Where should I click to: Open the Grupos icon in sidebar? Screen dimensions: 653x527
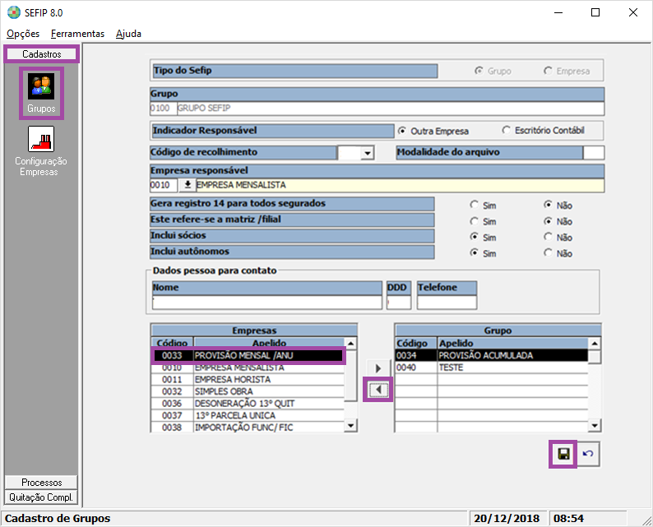point(41,93)
